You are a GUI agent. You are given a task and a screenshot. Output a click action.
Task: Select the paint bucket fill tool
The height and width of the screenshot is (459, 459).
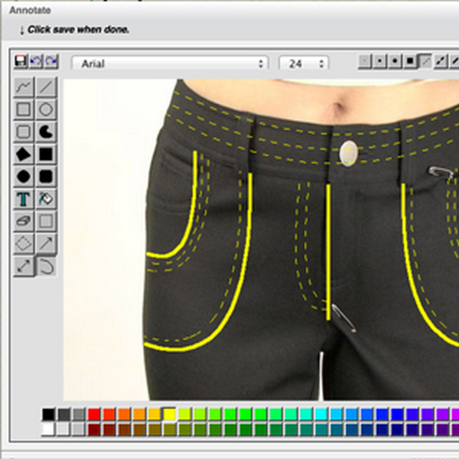[46, 199]
